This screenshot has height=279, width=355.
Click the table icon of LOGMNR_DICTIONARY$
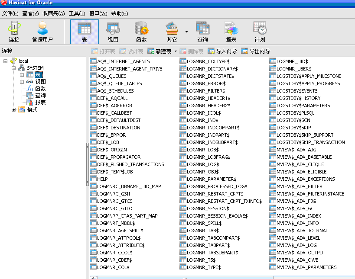coord(183,69)
